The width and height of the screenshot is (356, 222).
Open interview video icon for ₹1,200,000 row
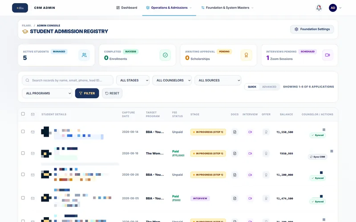click(250, 174)
